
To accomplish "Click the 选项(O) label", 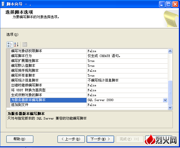I will coord(12,35).
